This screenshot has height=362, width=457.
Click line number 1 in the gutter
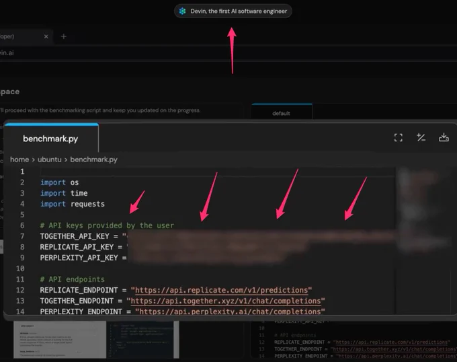click(22, 172)
